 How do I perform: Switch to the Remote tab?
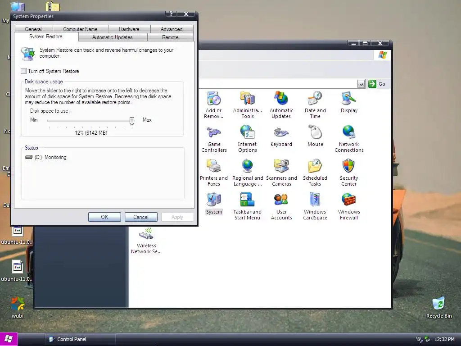pos(170,37)
